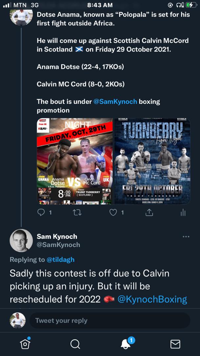Open more options on Sam Kynoch's reply

click(x=186, y=237)
